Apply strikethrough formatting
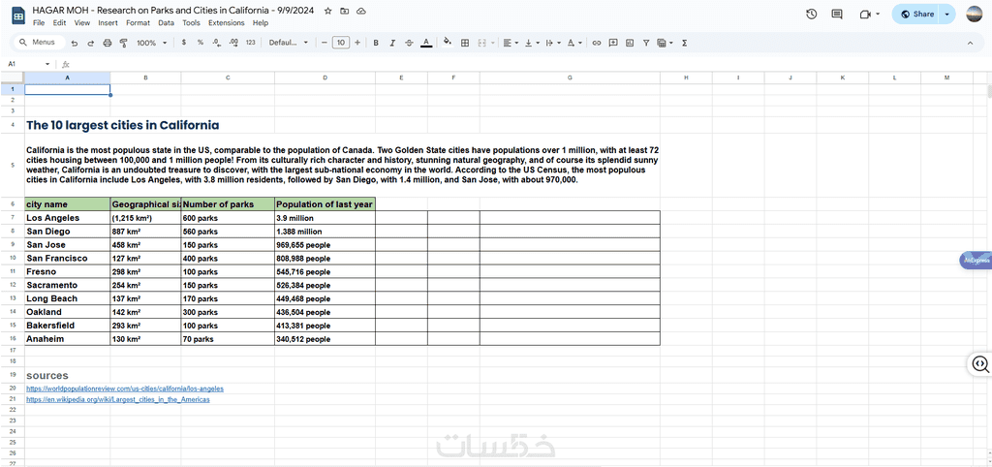The height and width of the screenshot is (467, 992). (409, 43)
